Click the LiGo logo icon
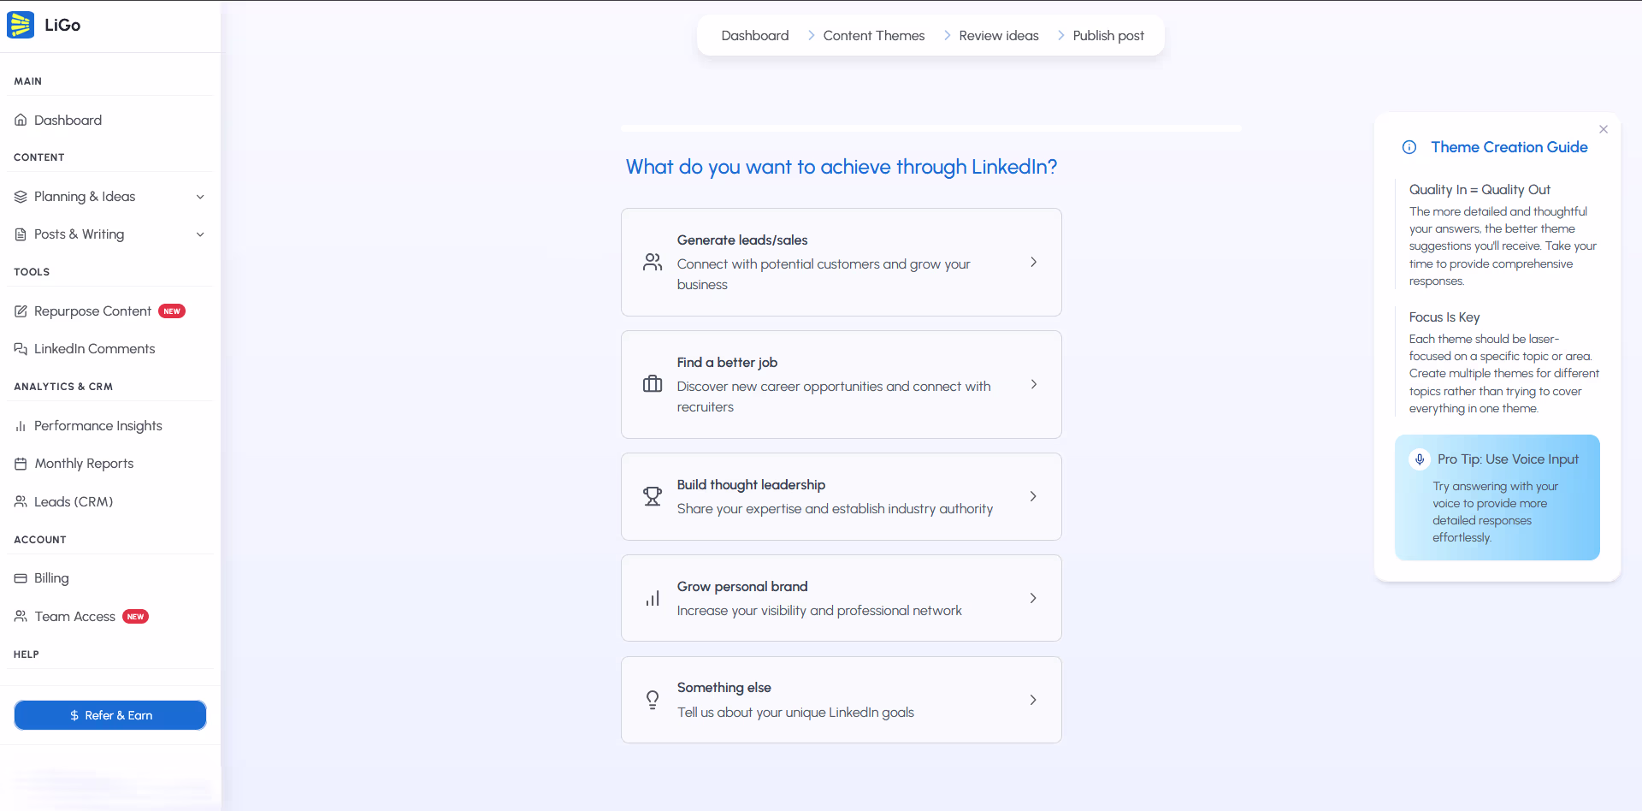 [x=21, y=25]
